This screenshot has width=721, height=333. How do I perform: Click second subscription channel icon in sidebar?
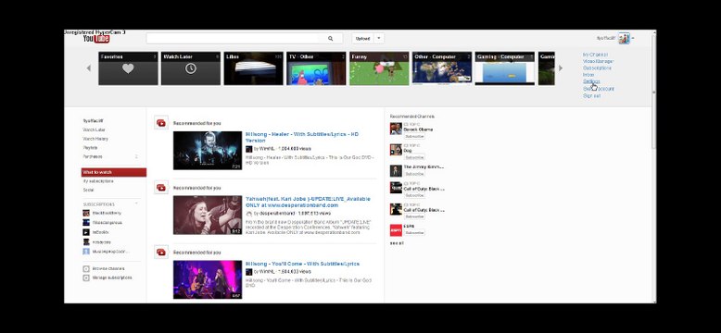coord(86,222)
